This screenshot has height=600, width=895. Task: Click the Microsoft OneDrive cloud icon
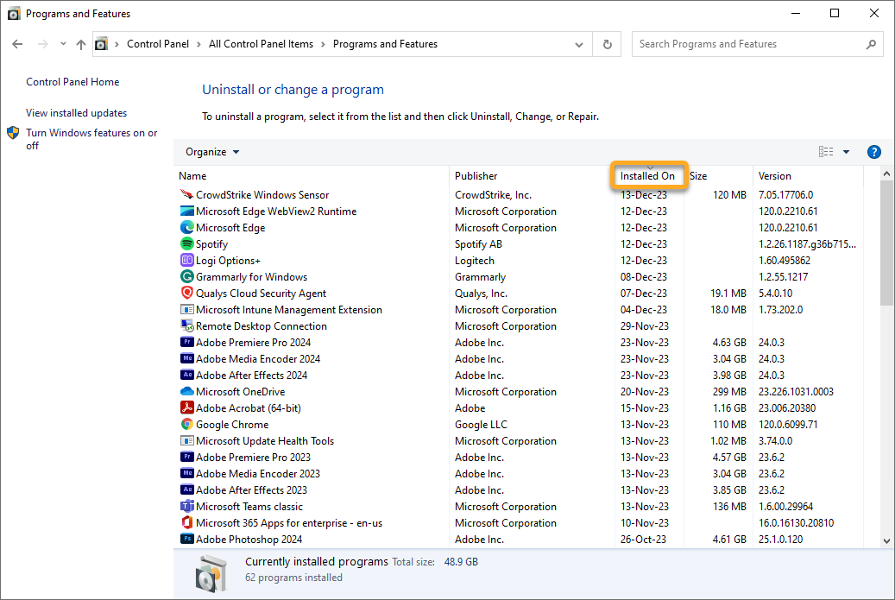click(x=187, y=392)
